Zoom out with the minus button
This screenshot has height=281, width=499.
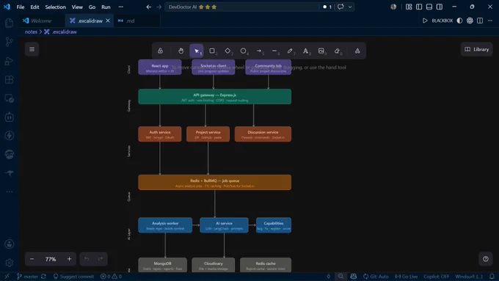pos(32,259)
